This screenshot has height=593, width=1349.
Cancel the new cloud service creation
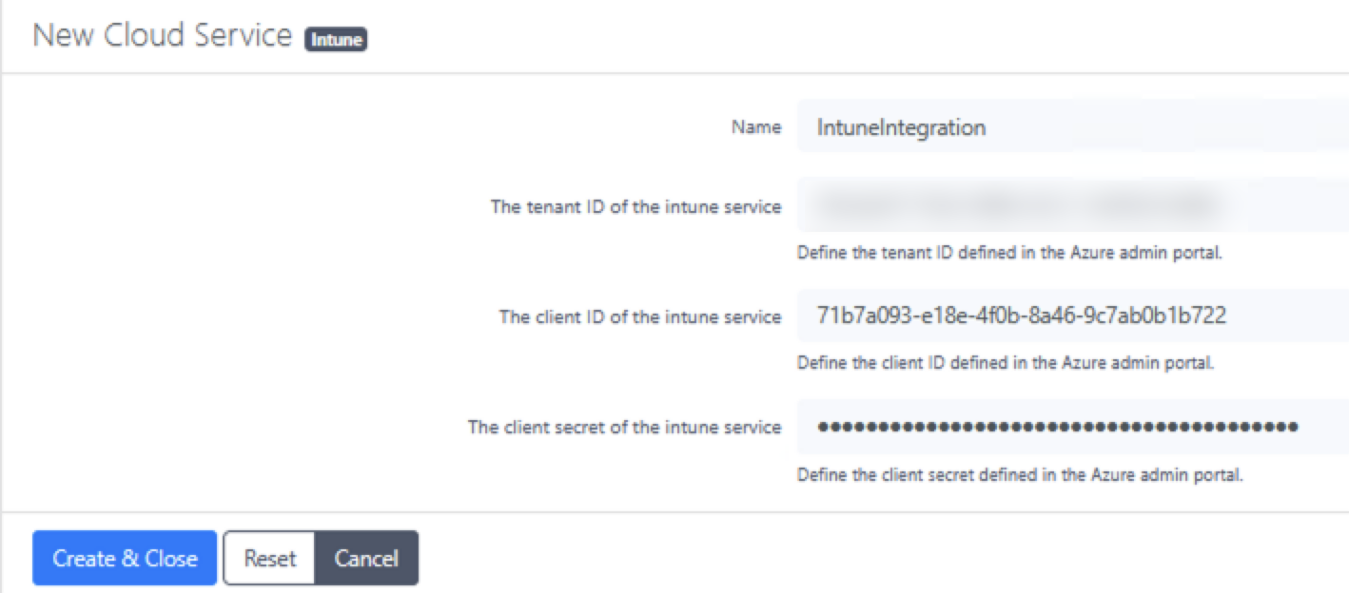pyautogui.click(x=366, y=558)
